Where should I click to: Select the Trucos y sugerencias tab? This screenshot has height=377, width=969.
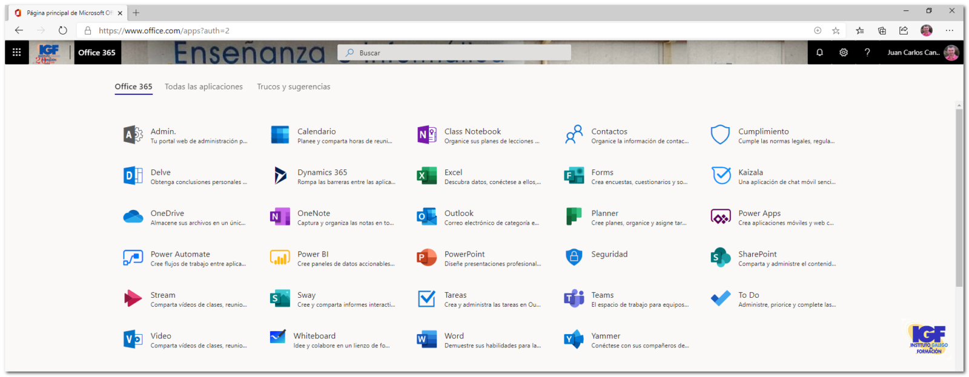click(293, 87)
